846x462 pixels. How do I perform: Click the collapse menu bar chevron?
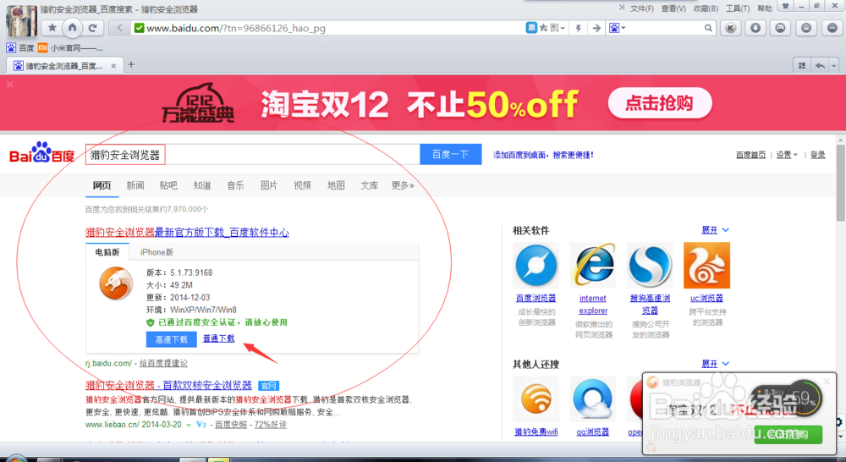(x=622, y=8)
